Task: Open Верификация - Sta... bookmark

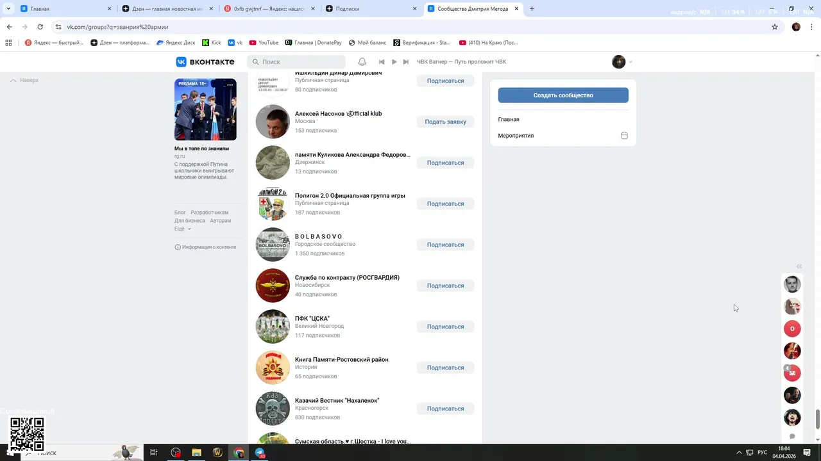Action: coord(422,43)
